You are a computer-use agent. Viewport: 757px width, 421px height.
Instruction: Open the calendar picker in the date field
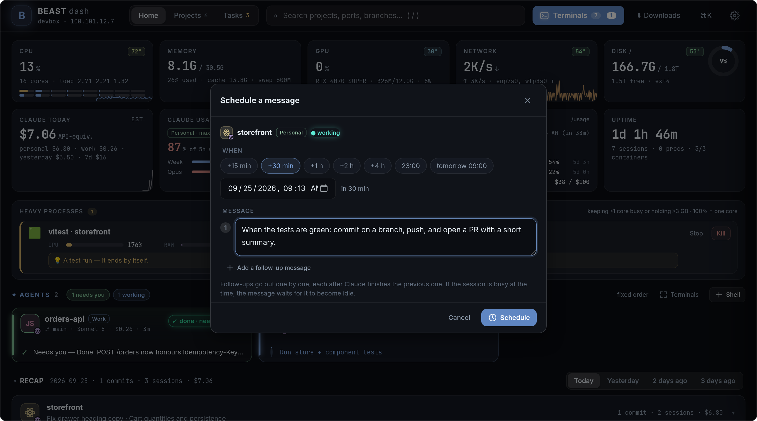(x=324, y=188)
